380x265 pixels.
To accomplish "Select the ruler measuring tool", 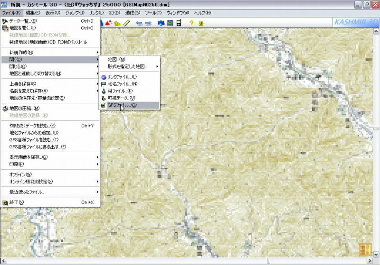I will pyautogui.click(x=126, y=23).
